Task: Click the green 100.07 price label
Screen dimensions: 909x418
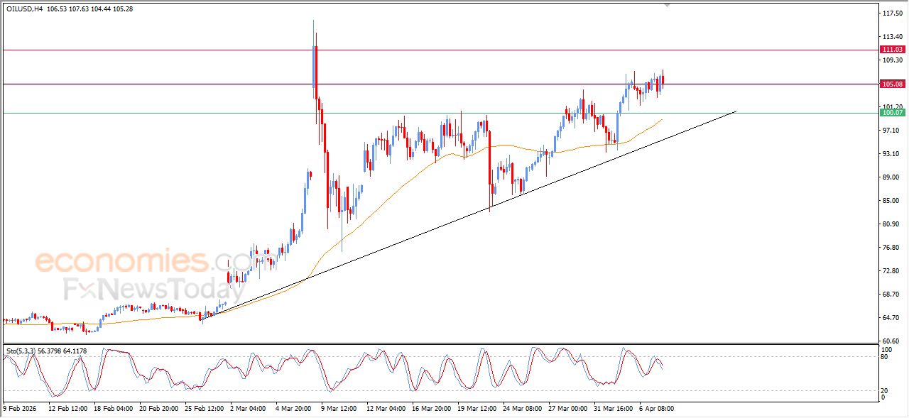Action: click(891, 113)
